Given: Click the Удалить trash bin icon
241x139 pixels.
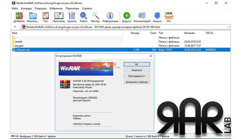Looking at the screenshot, I should pyautogui.click(x=72, y=16).
